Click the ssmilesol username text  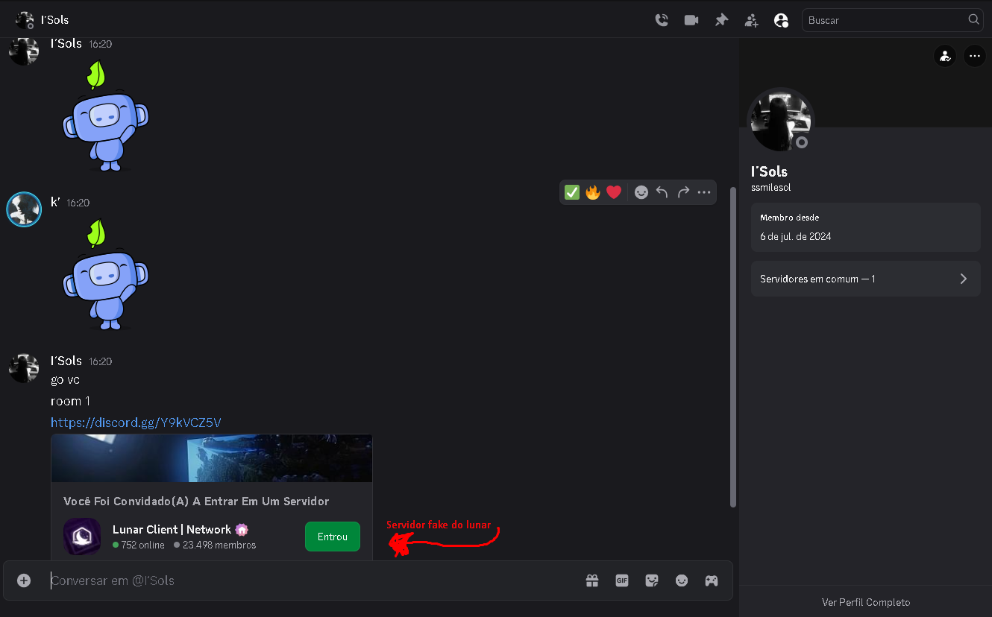tap(770, 188)
